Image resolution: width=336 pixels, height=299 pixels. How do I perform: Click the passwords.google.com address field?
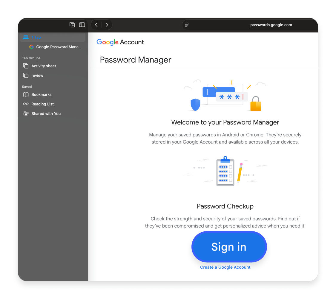[x=271, y=25]
